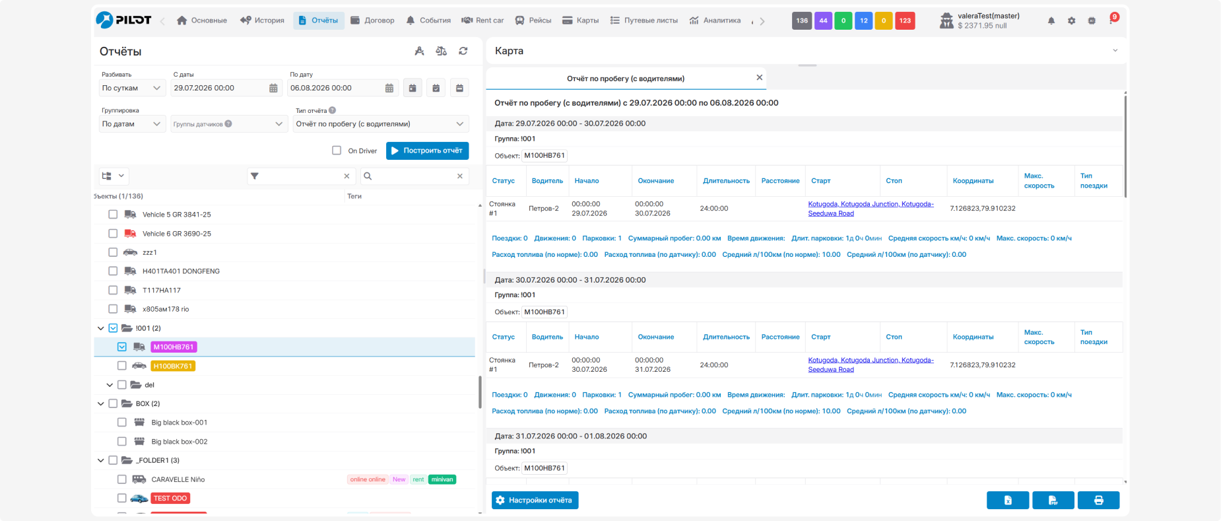The width and height of the screenshot is (1221, 521).
Task: Click the calendar-day quick date button
Action: click(x=412, y=88)
